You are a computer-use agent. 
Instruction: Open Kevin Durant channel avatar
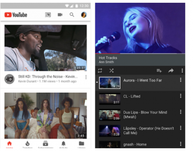[x=10, y=79]
